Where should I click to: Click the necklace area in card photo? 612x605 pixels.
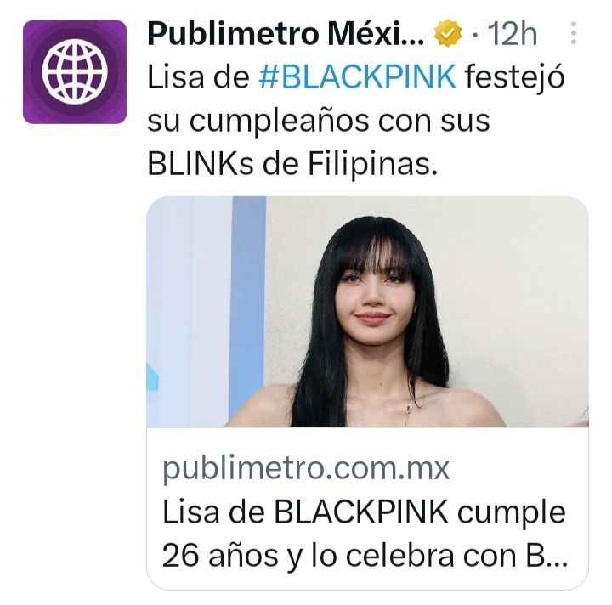pos(408,408)
